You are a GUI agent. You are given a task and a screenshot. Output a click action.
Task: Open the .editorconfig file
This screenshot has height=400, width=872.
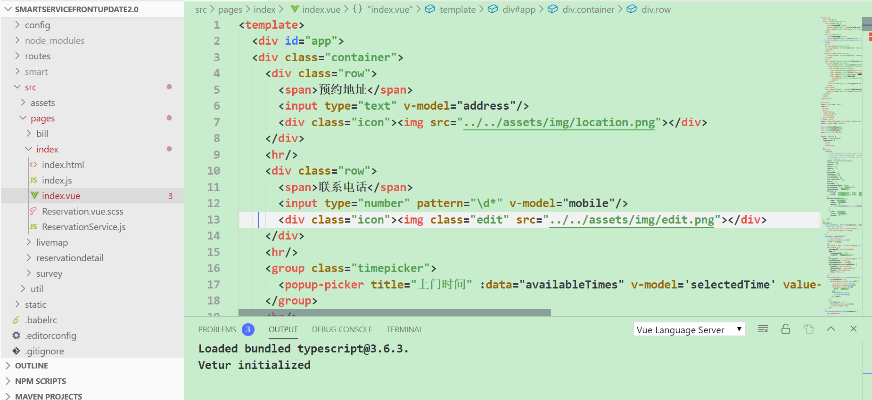[92, 336]
